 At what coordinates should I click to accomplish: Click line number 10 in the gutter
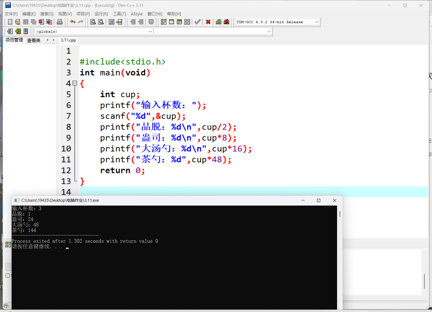click(66, 149)
